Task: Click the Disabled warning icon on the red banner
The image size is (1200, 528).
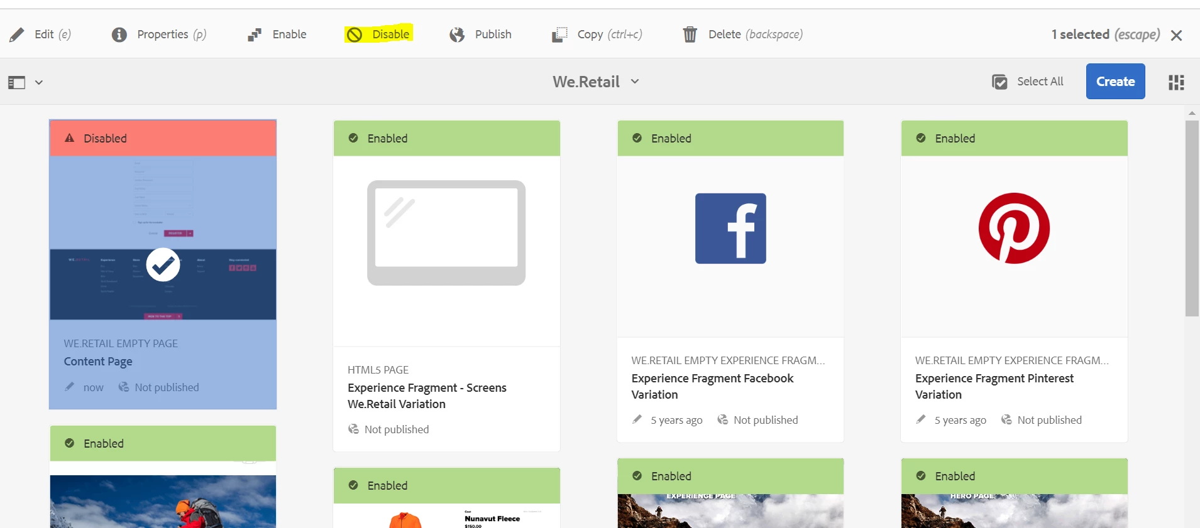Action: click(x=70, y=138)
